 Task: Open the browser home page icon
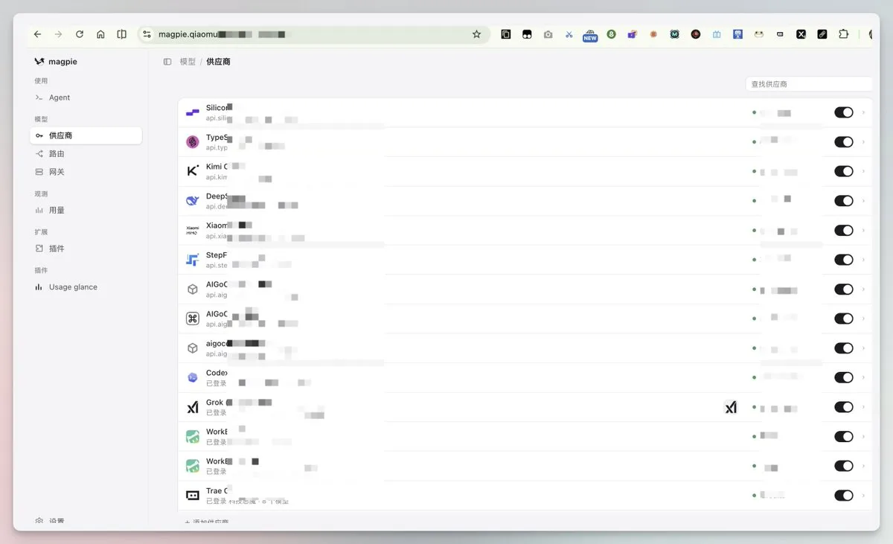tap(100, 34)
